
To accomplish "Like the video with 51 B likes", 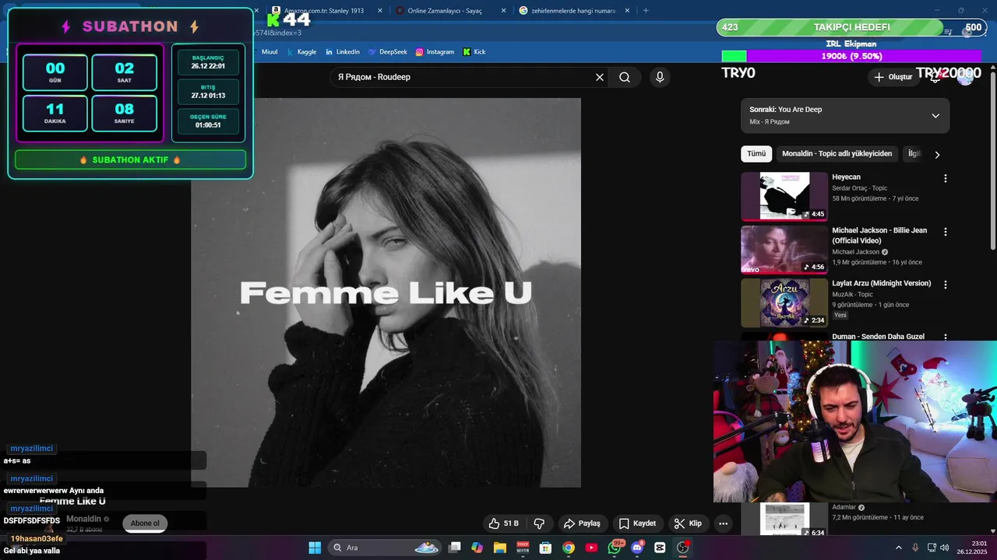I will pos(504,523).
